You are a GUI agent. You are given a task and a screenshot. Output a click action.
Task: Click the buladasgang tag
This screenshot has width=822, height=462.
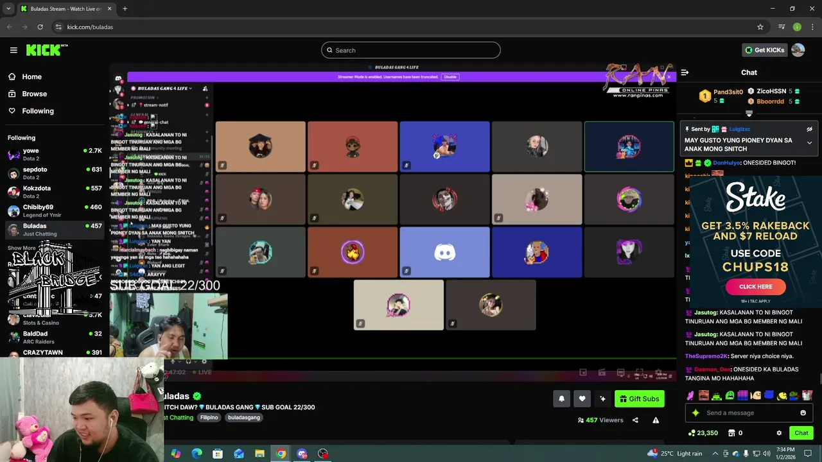[244, 418]
